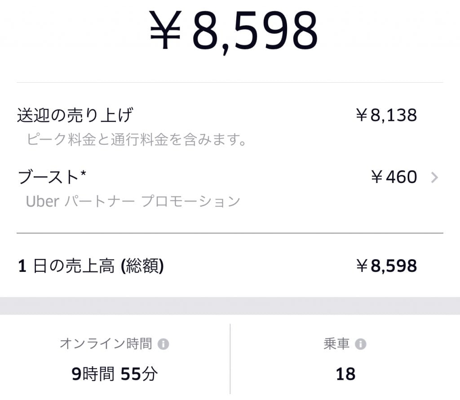Open the Uber パートナー プロモーション subtext
Screen dimensions: 460x400
(x=133, y=201)
